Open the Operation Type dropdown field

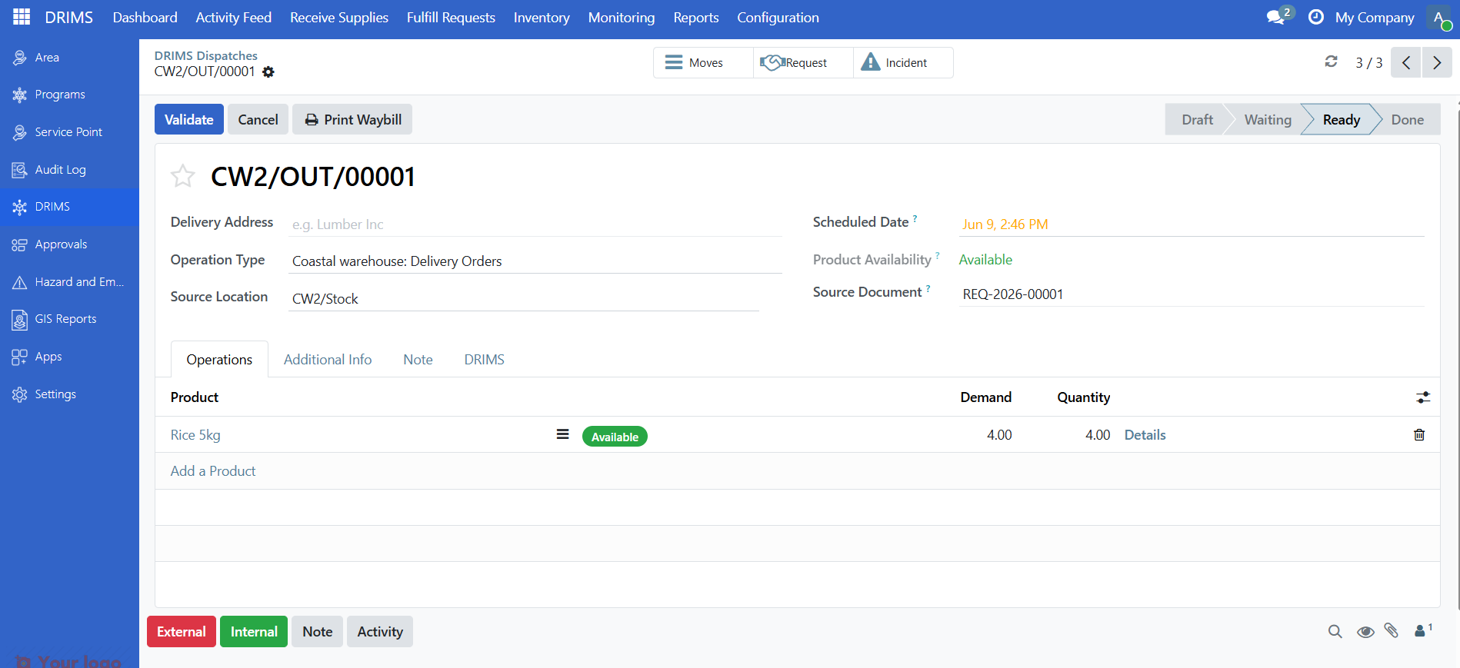pyautogui.click(x=535, y=261)
